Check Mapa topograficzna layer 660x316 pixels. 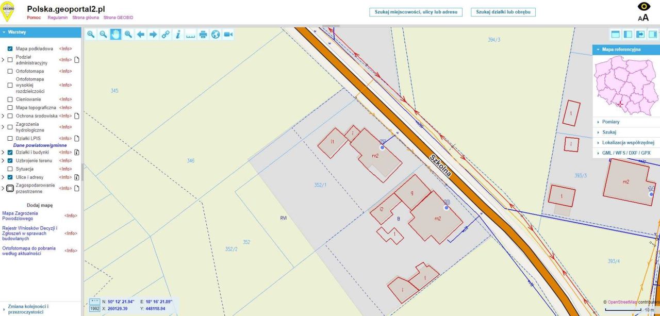10,108
